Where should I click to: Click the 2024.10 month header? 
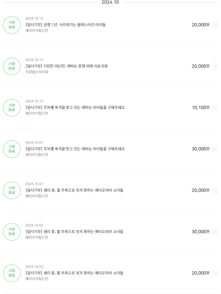tap(110, 2)
